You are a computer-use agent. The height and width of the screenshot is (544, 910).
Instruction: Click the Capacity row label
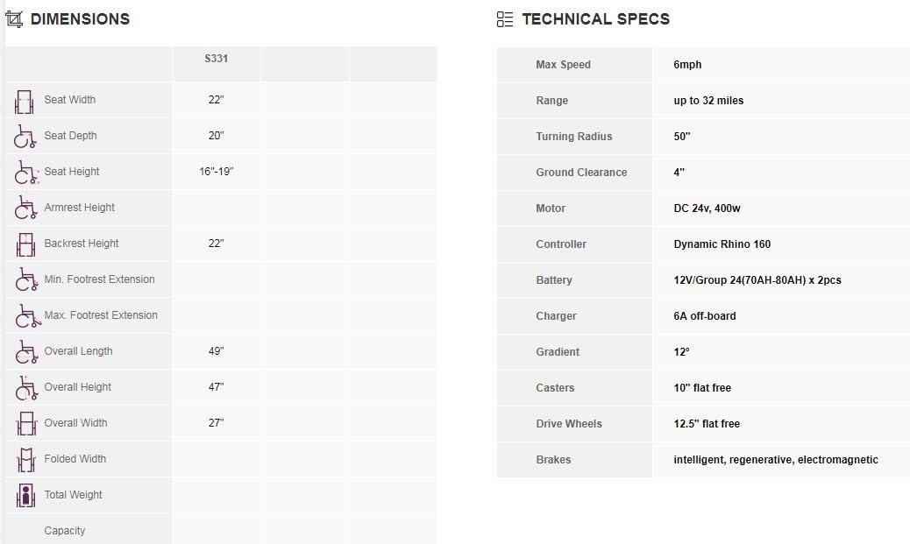click(65, 531)
